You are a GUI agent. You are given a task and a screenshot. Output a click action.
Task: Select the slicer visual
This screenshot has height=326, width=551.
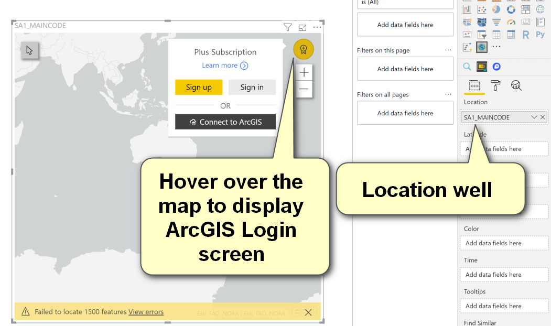pos(482,35)
